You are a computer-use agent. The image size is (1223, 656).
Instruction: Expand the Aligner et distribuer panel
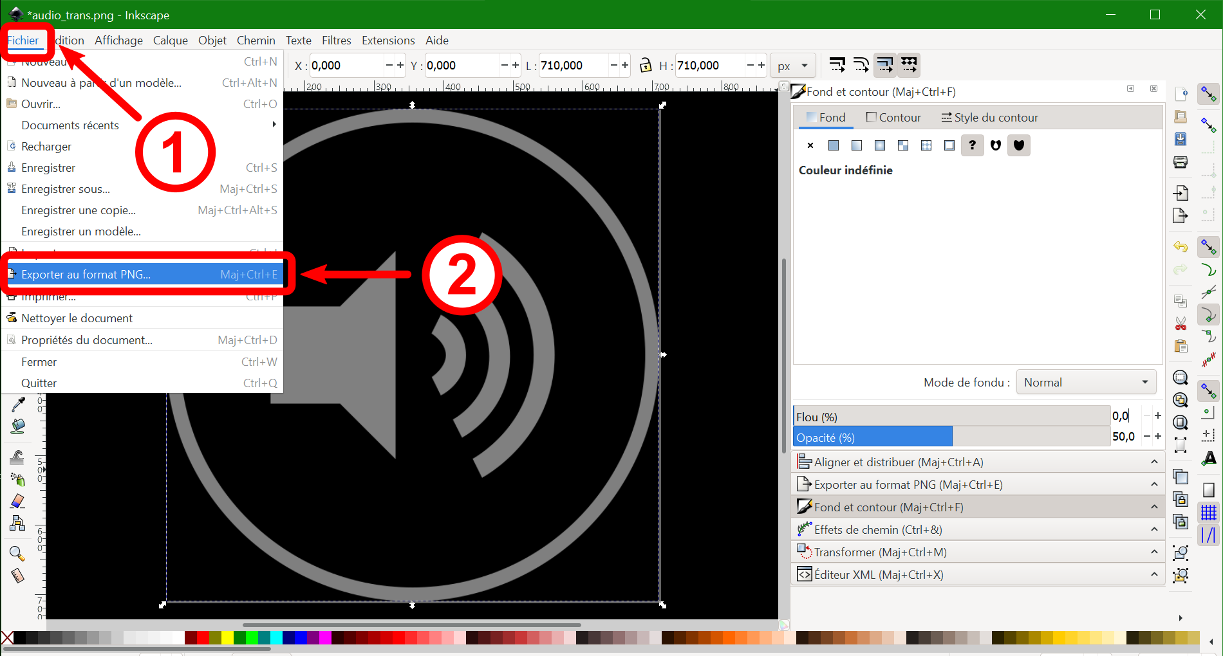(x=977, y=462)
